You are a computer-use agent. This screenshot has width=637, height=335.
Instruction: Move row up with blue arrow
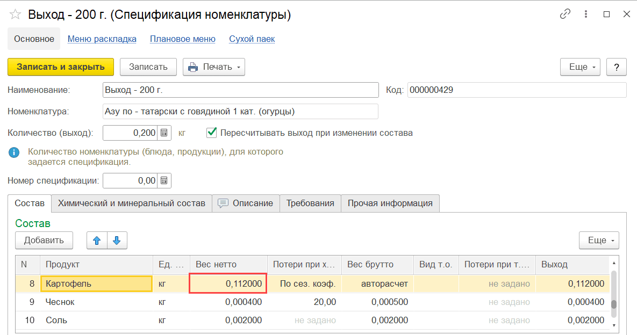pyautogui.click(x=97, y=241)
